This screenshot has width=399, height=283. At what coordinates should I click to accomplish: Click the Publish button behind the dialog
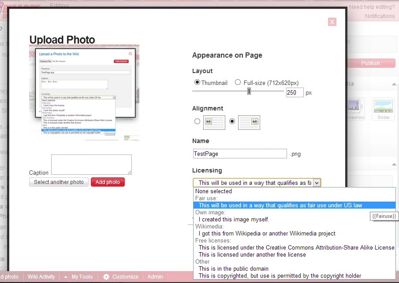(x=371, y=63)
